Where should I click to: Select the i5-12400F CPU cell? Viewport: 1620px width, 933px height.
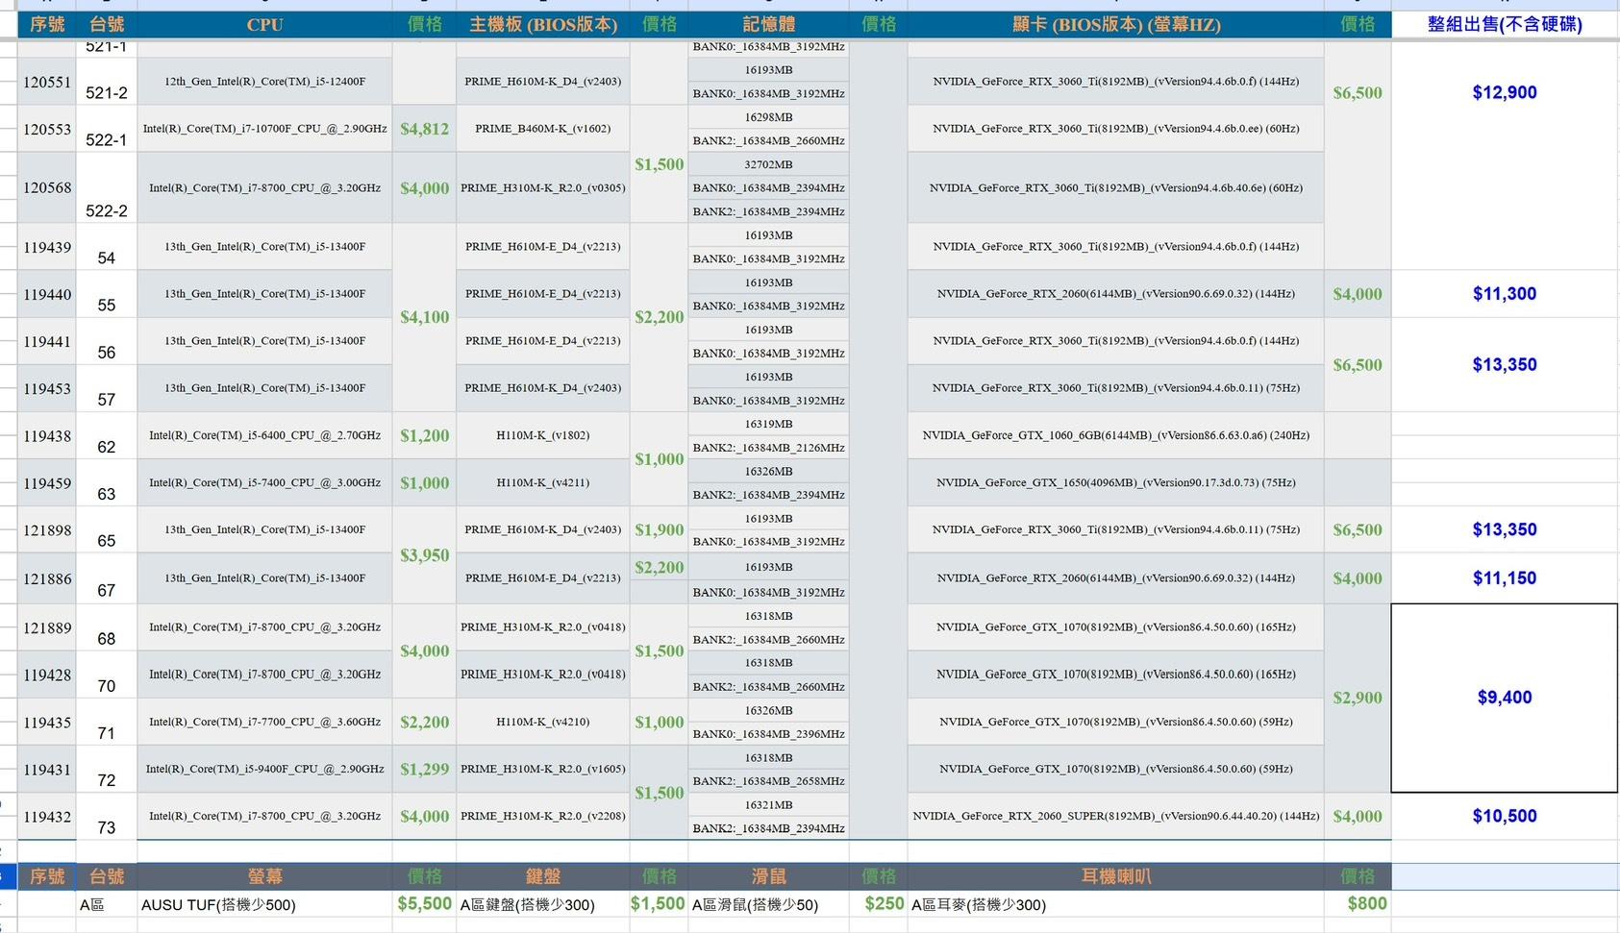tap(264, 82)
